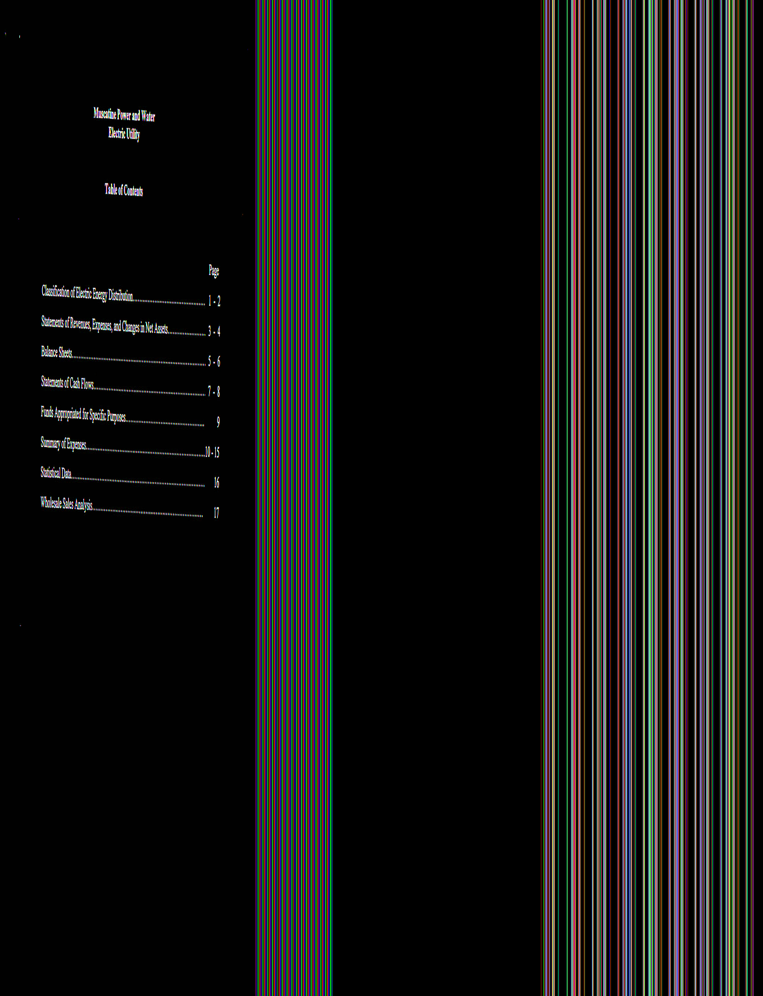Screen dimensions: 763x996
Task: Open the Statements of Cash Flows entry
Action: click(68, 383)
